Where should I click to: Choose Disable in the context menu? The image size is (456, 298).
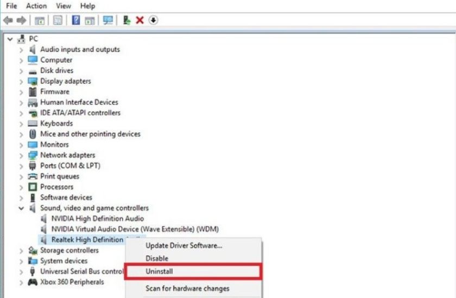(157, 258)
